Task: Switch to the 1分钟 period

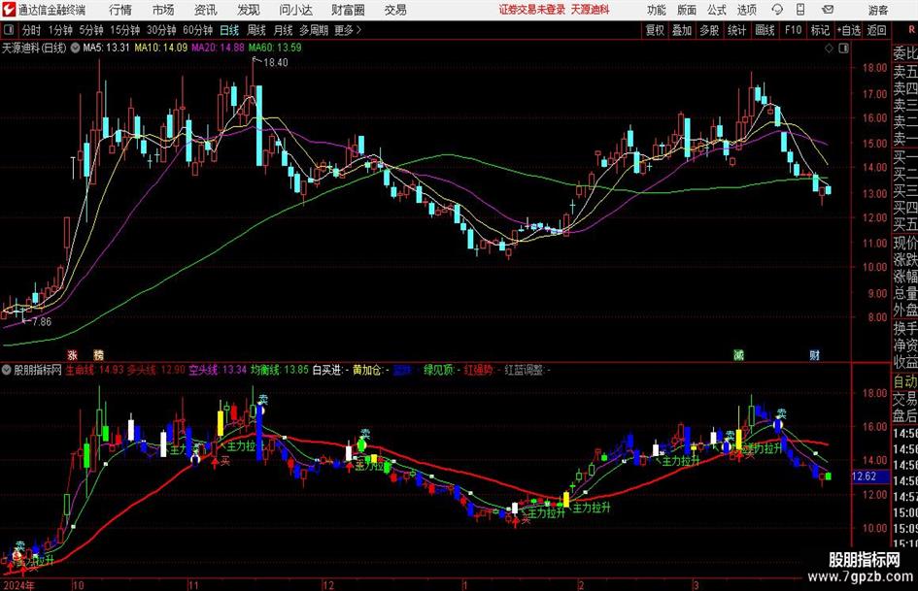Action: (x=60, y=30)
